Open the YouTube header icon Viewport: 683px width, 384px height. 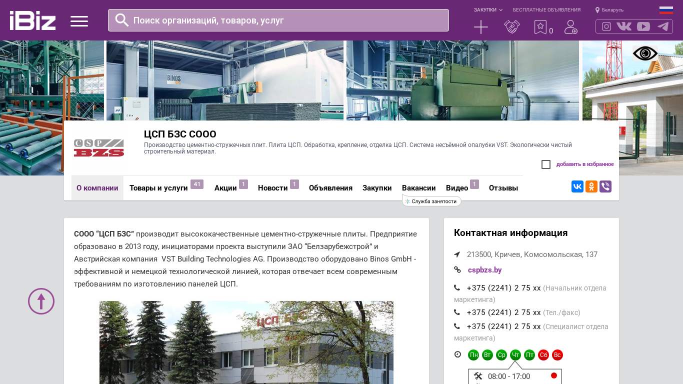pos(643,26)
